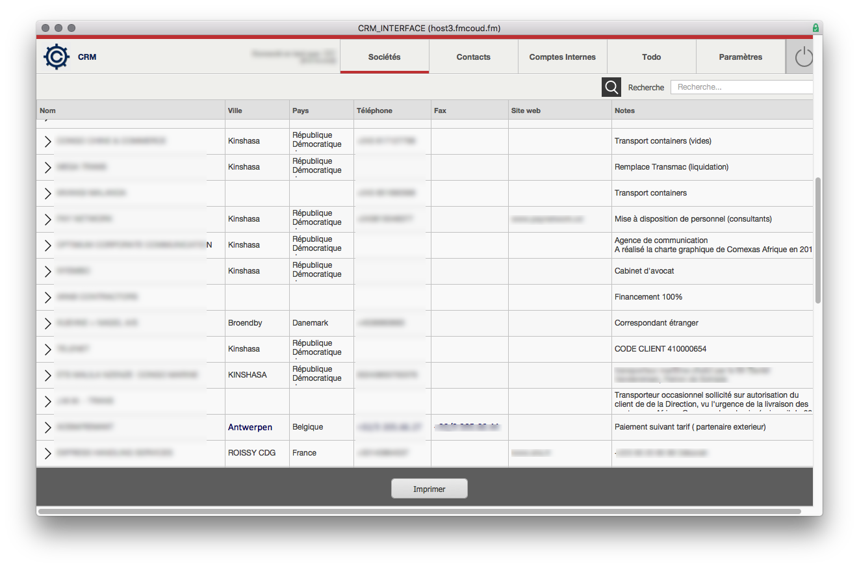Click the Notes column header
The image size is (859, 568).
click(713, 110)
